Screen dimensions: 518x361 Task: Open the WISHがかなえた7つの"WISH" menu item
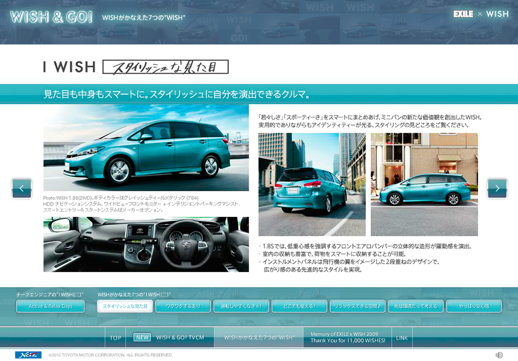(x=258, y=338)
